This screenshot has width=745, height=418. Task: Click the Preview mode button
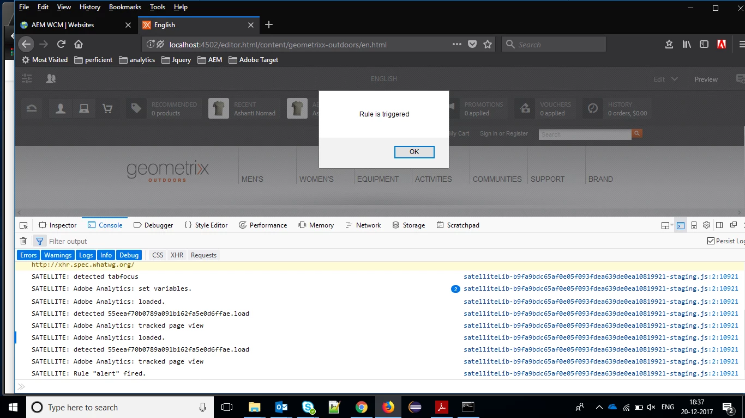(706, 79)
